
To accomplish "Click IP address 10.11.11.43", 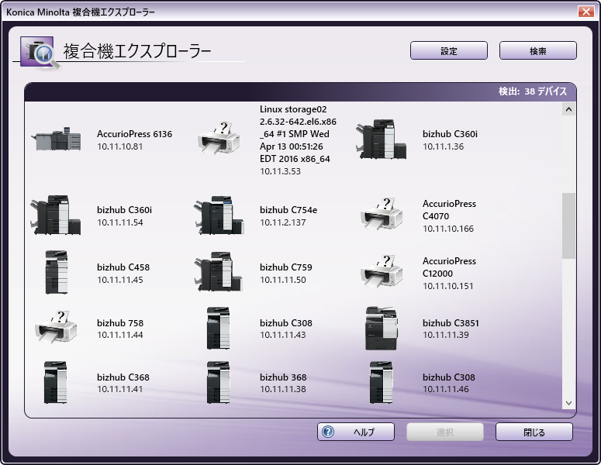I will (282, 335).
